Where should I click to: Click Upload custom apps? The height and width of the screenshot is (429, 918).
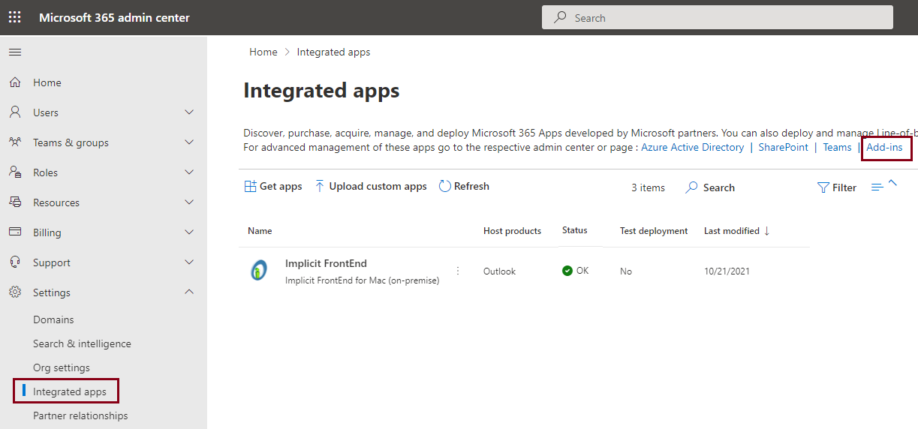point(371,187)
